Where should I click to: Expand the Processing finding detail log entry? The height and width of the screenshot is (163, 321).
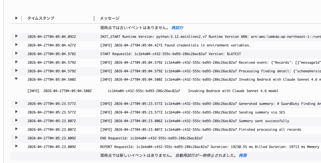point(16,71)
